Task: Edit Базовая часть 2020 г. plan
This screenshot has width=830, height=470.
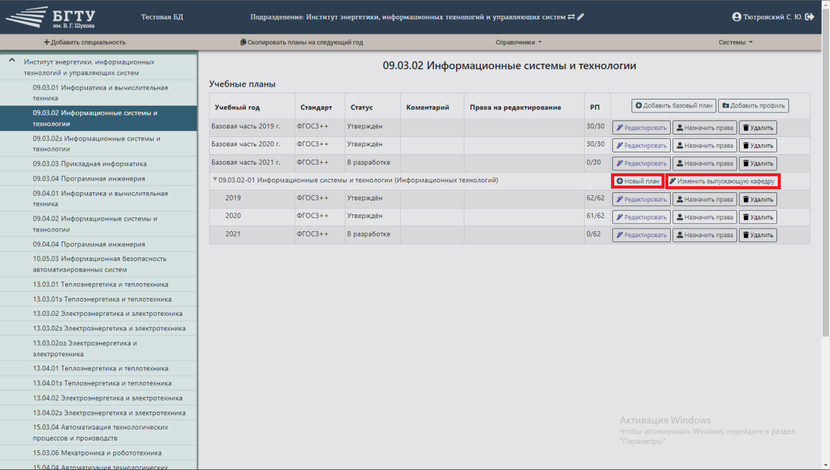Action: click(x=641, y=146)
